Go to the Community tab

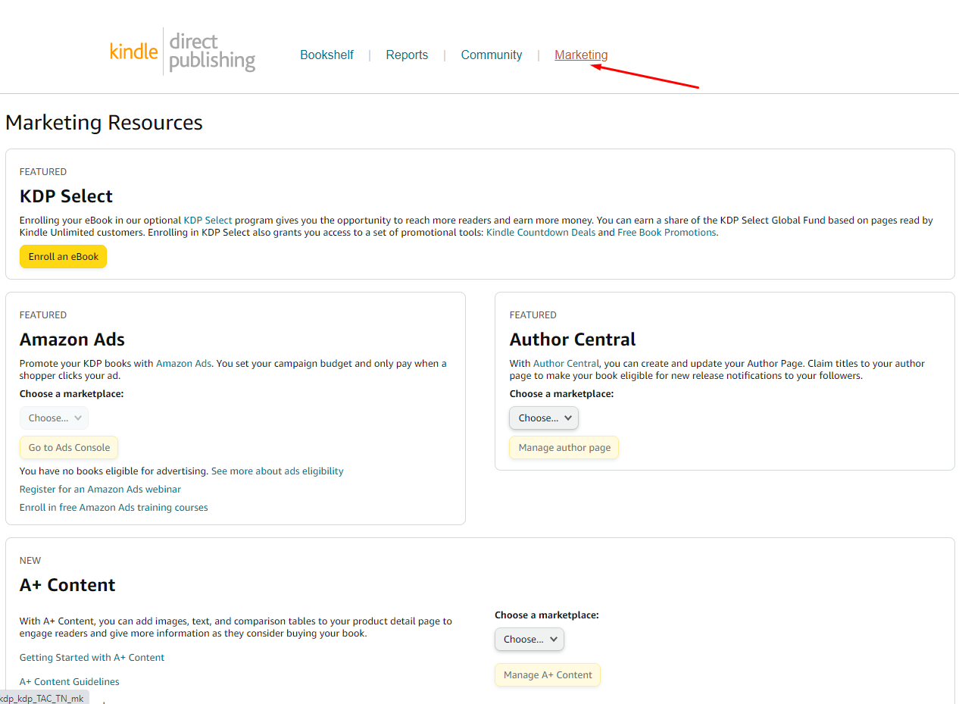[491, 55]
